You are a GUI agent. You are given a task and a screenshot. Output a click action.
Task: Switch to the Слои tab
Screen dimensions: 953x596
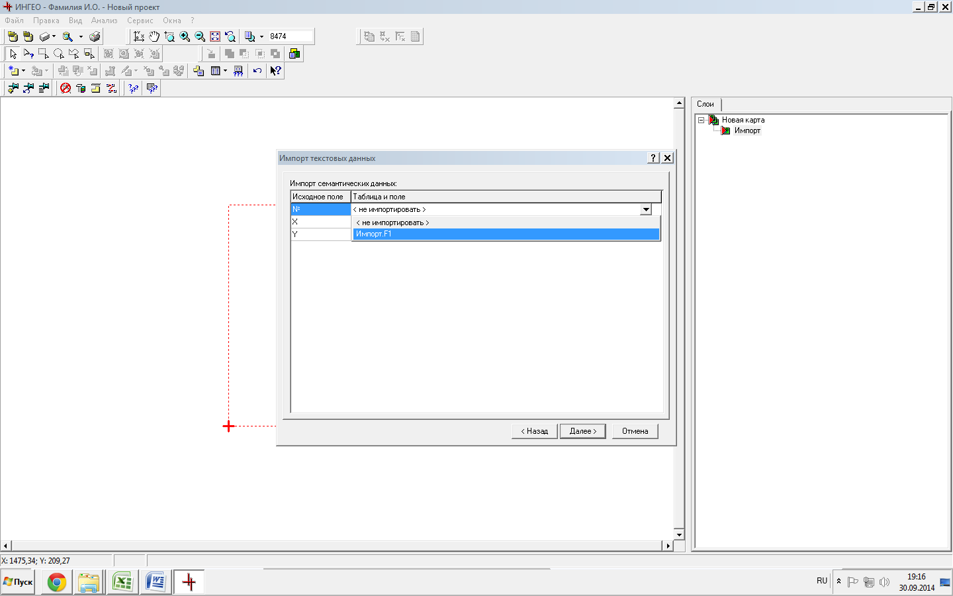705,104
